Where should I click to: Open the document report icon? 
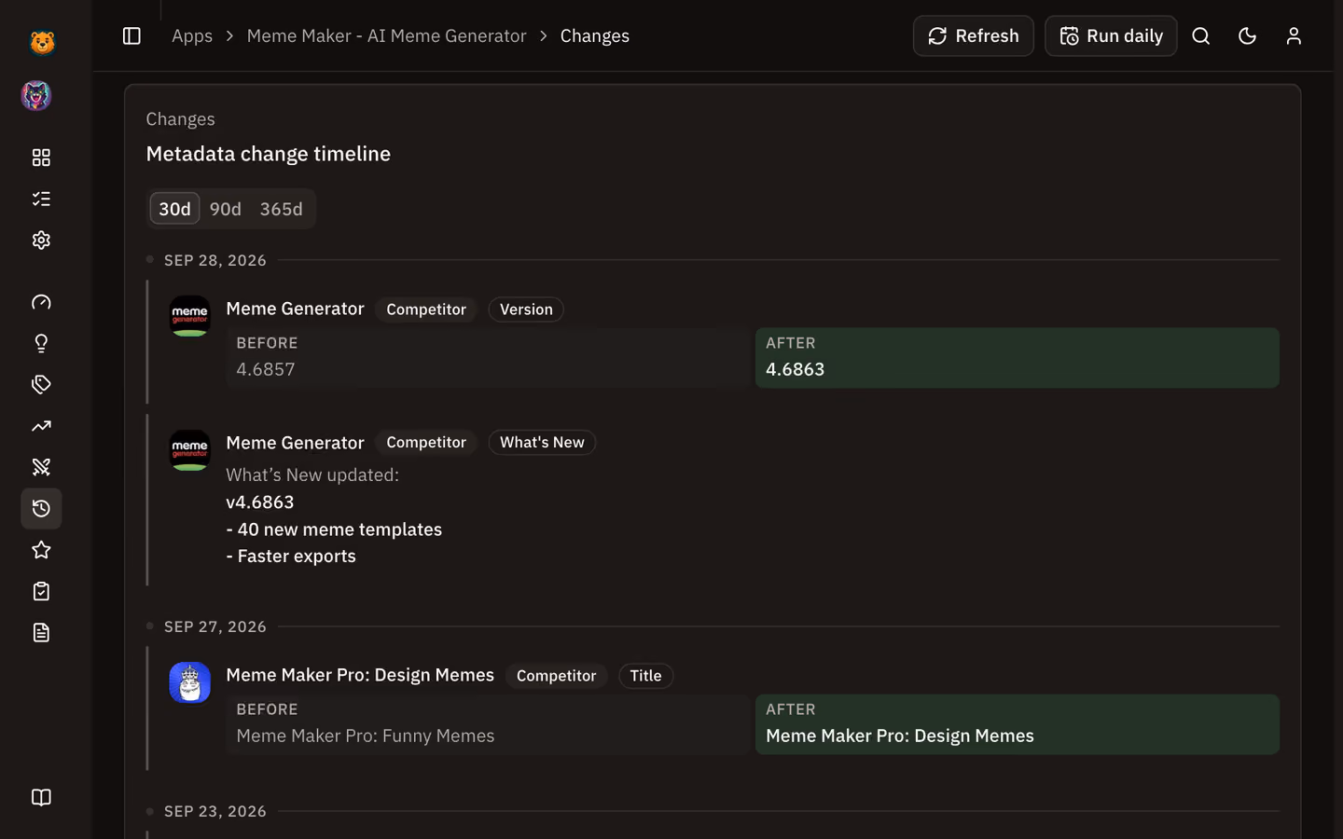point(41,632)
